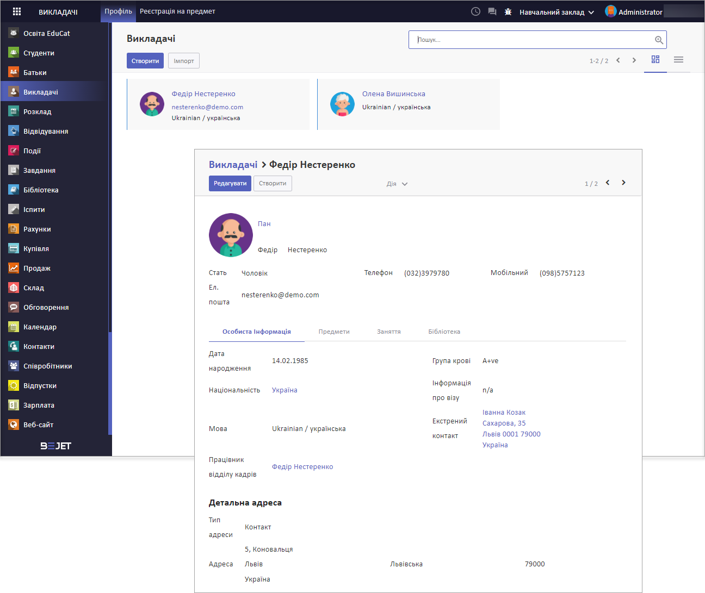The image size is (705, 593).
Task: Open the activities clock icon
Action: point(475,11)
